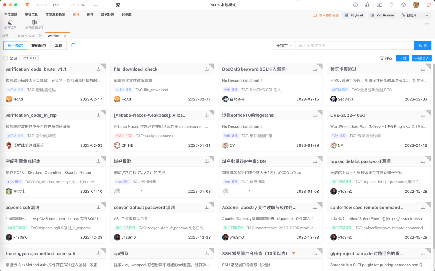
Task: Open the 手工渗透 menu
Action: pyautogui.click(x=11, y=15)
